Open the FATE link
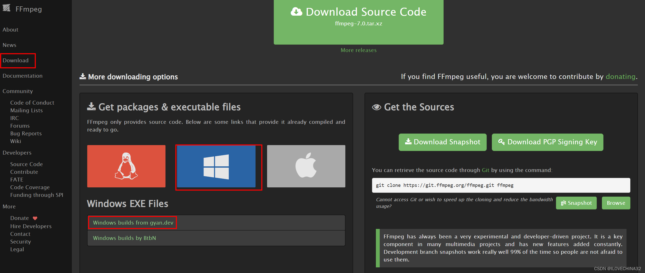 click(x=17, y=180)
